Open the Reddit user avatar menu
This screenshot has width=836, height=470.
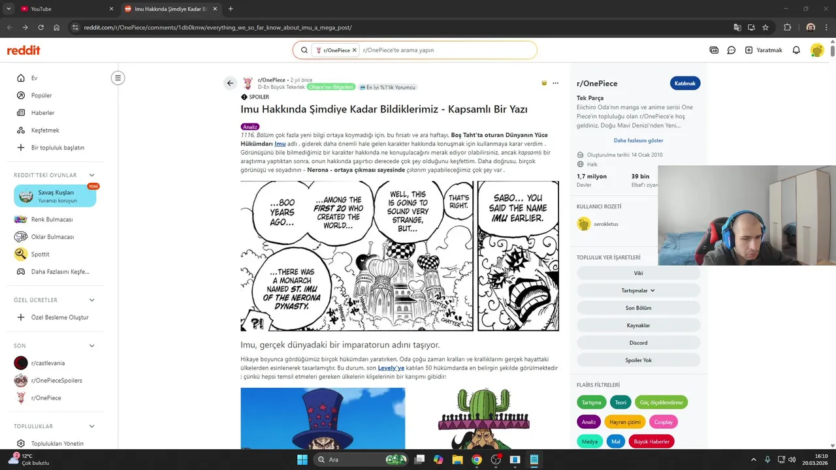coord(817,50)
